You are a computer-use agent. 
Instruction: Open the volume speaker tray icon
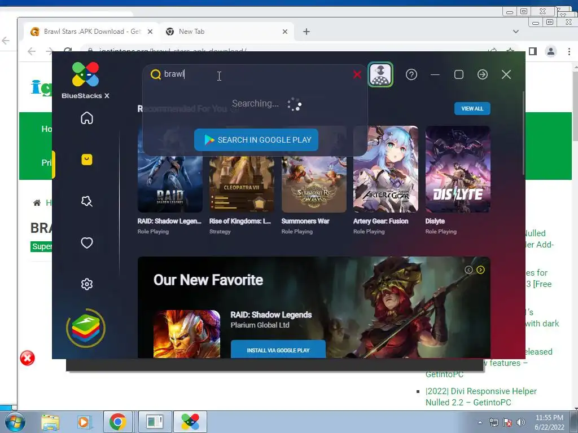tap(520, 422)
